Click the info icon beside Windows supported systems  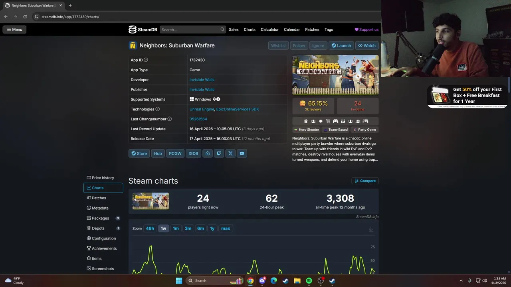(x=218, y=99)
